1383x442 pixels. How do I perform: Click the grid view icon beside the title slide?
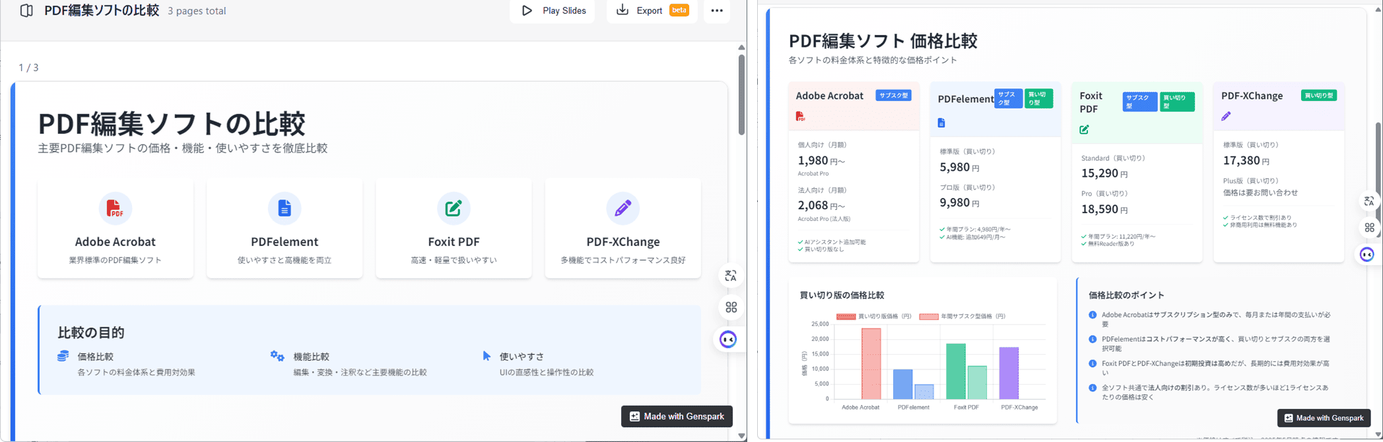click(x=731, y=307)
